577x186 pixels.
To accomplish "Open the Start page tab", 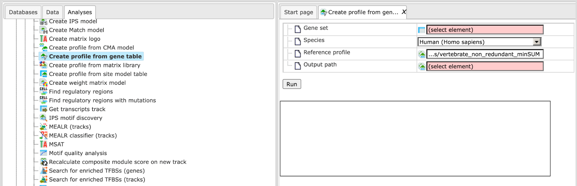I will pyautogui.click(x=299, y=12).
